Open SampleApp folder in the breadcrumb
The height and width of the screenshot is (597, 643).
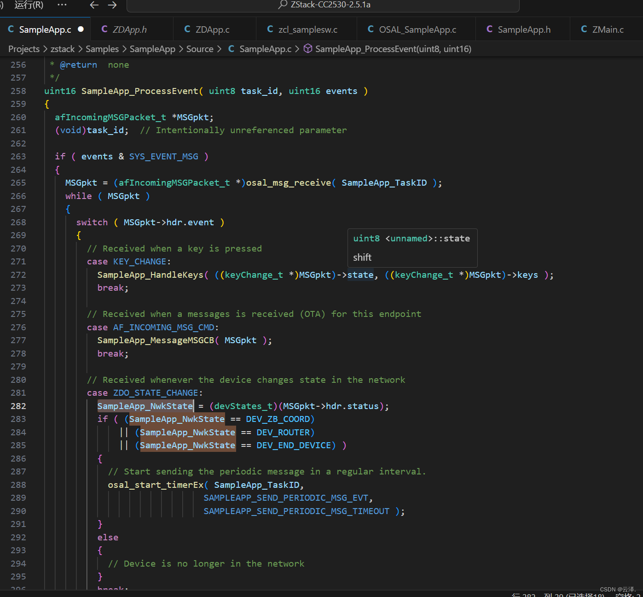click(152, 49)
